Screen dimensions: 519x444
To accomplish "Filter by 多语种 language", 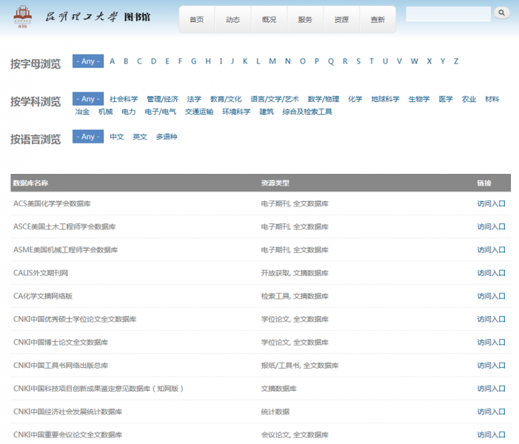I will click(x=167, y=137).
